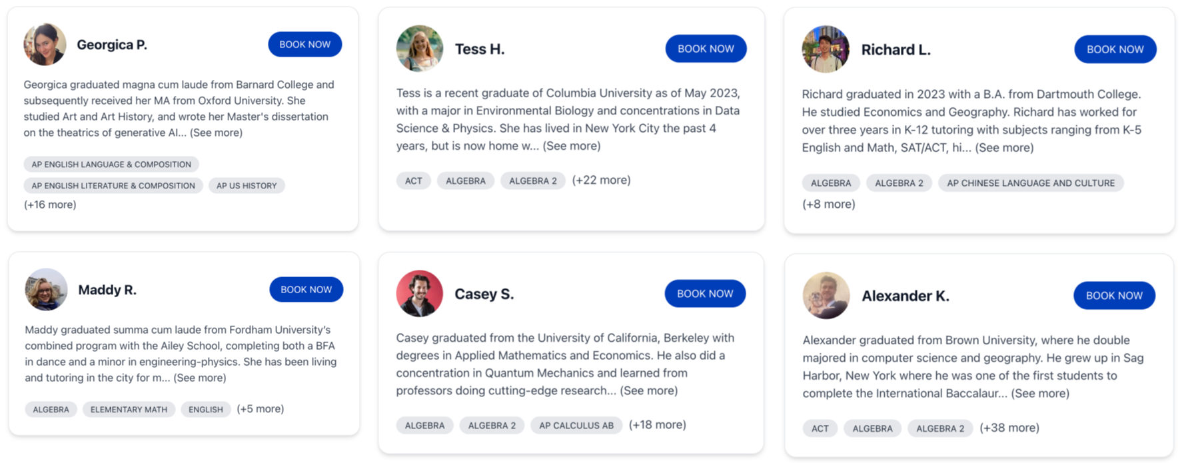Expand Casey's +18 more subjects
This screenshot has height=463, width=1182.
657,425
